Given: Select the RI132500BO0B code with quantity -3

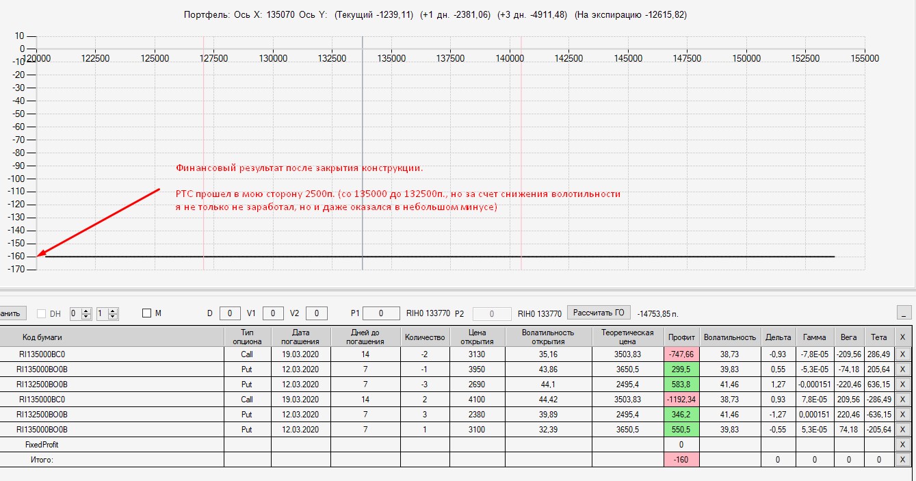Looking at the screenshot, I should tap(43, 384).
